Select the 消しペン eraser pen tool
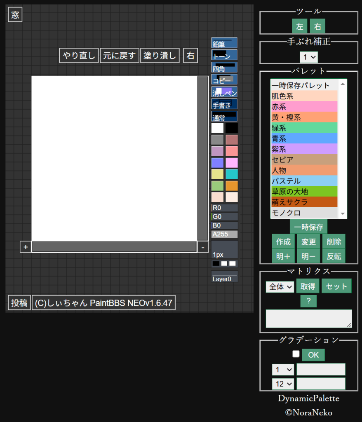The image size is (362, 422). pyautogui.click(x=224, y=92)
